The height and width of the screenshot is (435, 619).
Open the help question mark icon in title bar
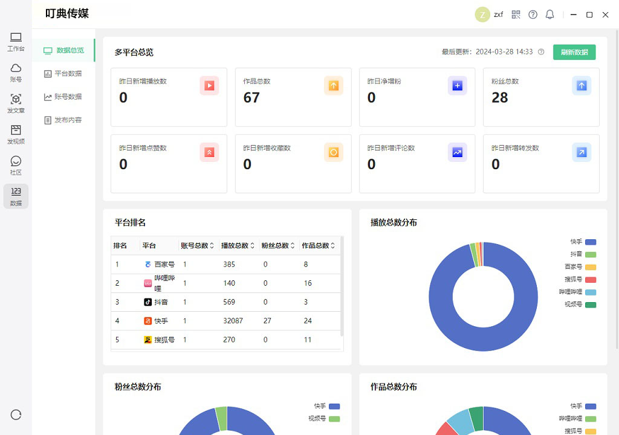pyautogui.click(x=533, y=14)
